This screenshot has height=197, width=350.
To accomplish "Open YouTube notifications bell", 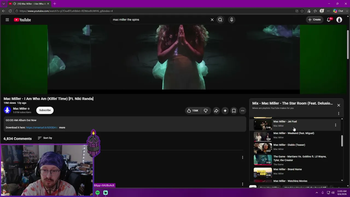I will (x=329, y=20).
